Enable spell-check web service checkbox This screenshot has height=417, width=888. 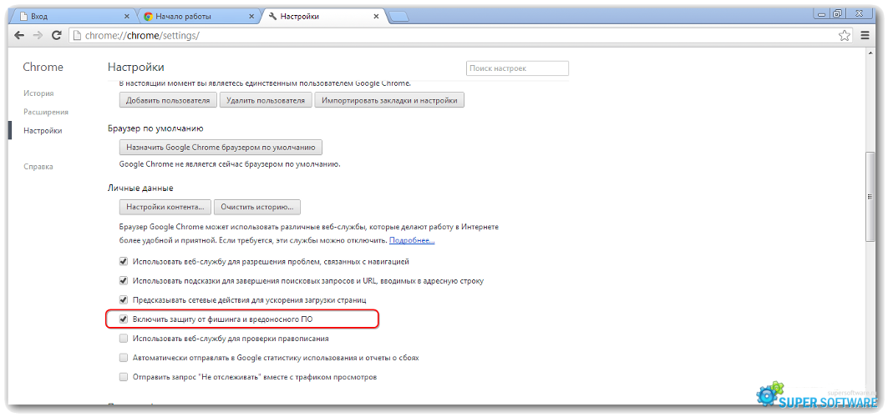[124, 339]
